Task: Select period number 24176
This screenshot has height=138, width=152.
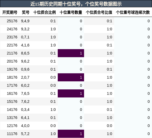Action: coord(12,29)
